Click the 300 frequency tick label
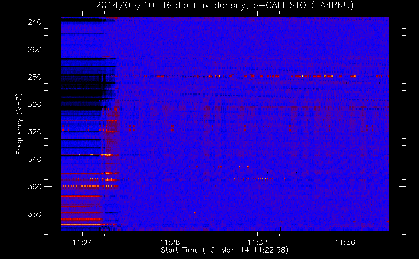This screenshot has width=419, height=259. pos(35,104)
